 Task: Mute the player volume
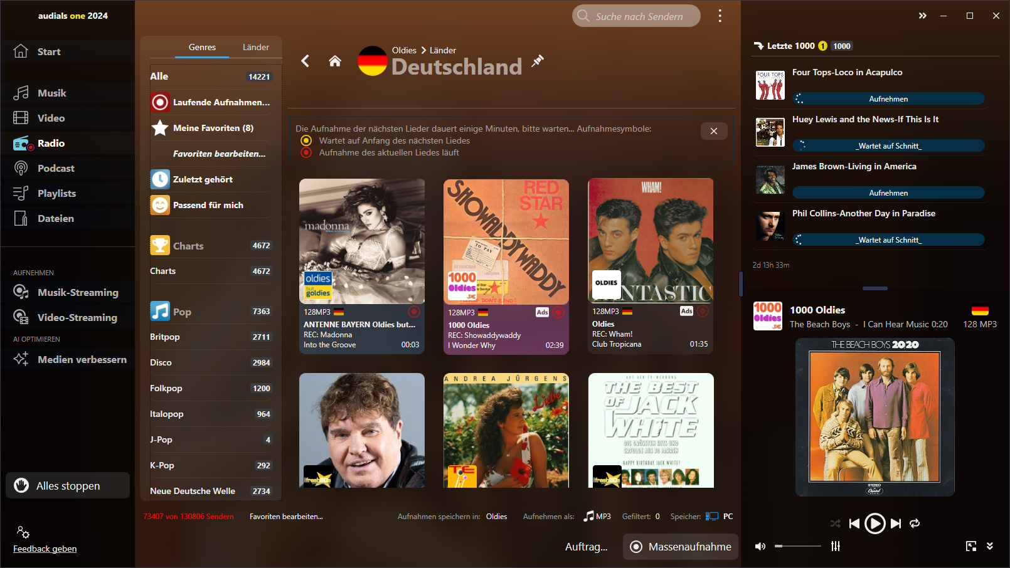click(x=760, y=546)
